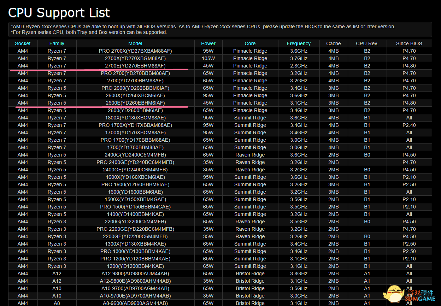Select model 1300X(YD130XBBM4KAE)
441x306 pixels.
coord(135,244)
